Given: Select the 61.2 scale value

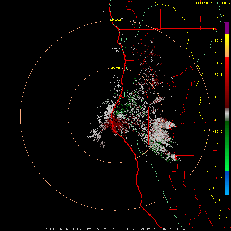Looking at the screenshot, I should [218, 63].
